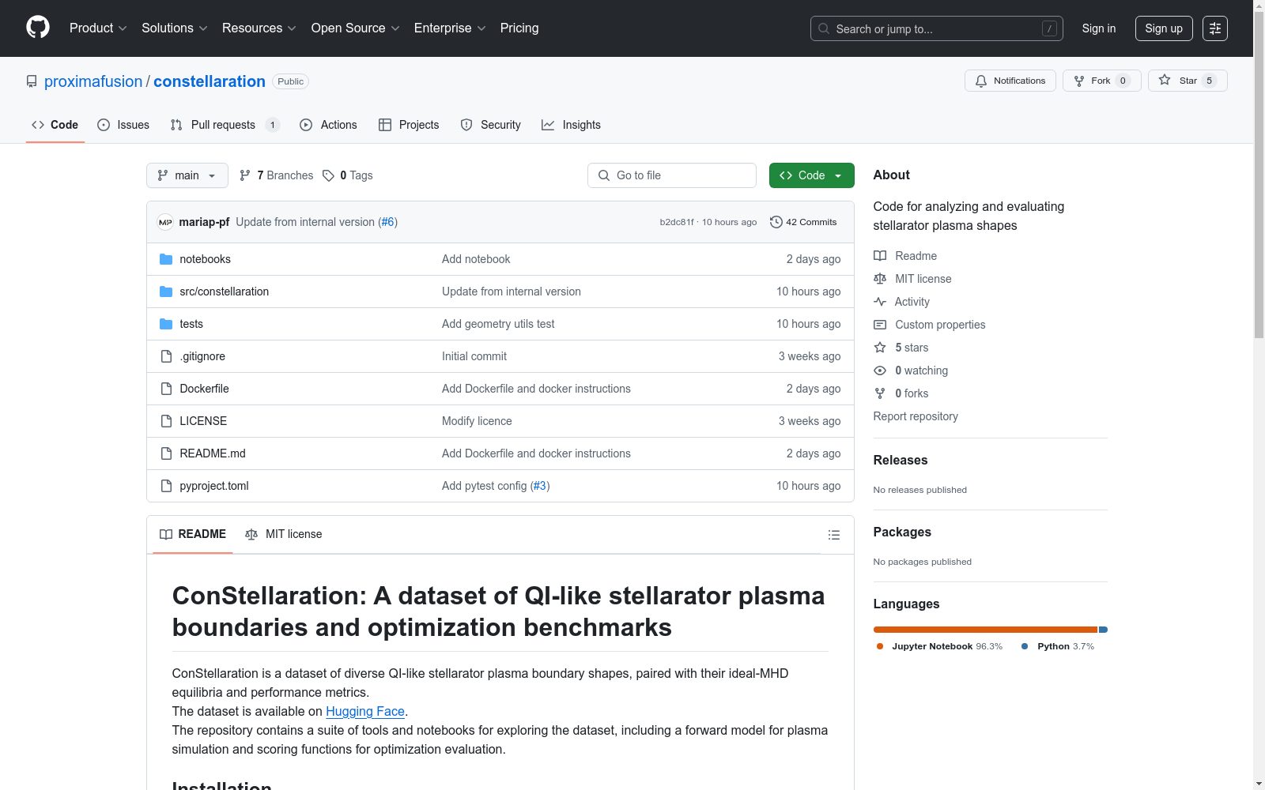Click the commit history clock icon
Viewport: 1265px width, 790px height.
(x=776, y=222)
